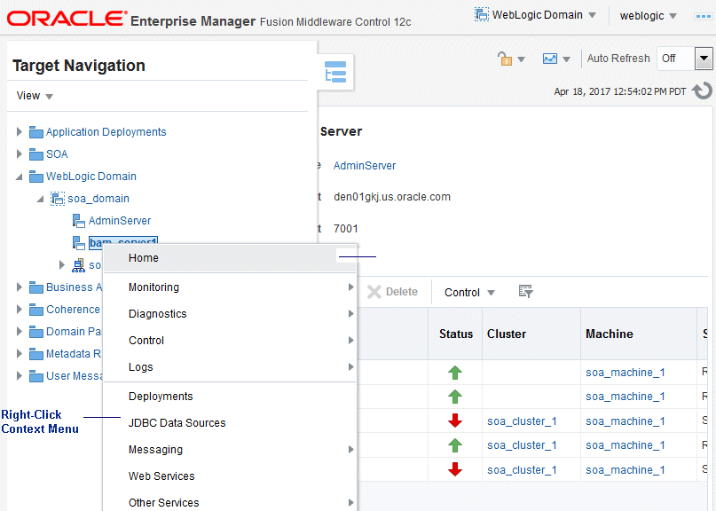The height and width of the screenshot is (511, 716).
Task: Click the WebLogic Domain folder icon
Action: click(36, 177)
